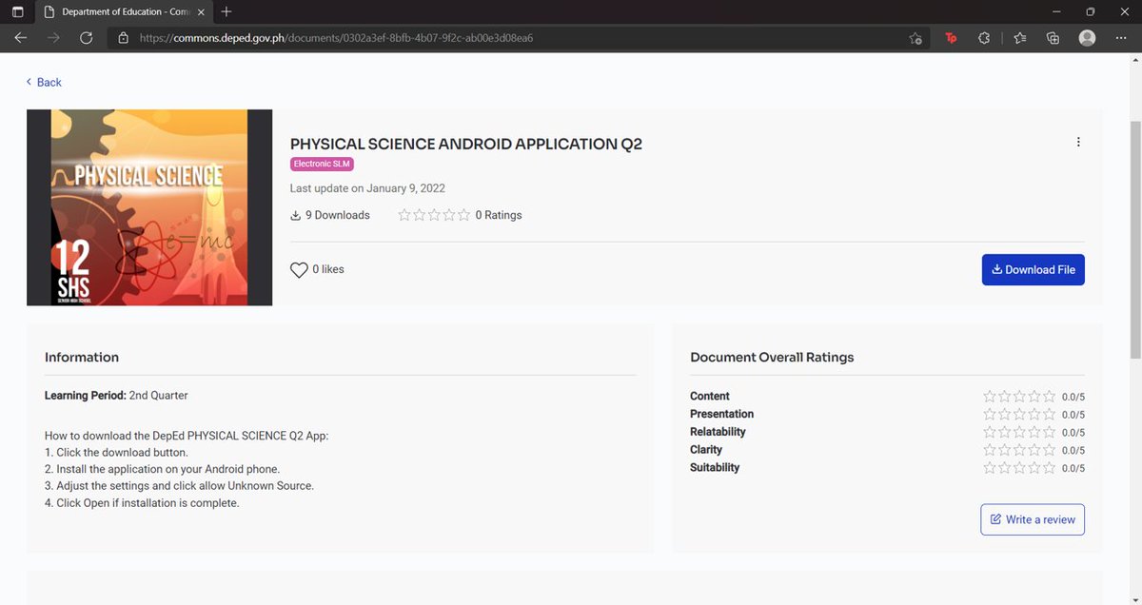Click the Document Overall Ratings heading
The height and width of the screenshot is (605, 1142).
[772, 358]
